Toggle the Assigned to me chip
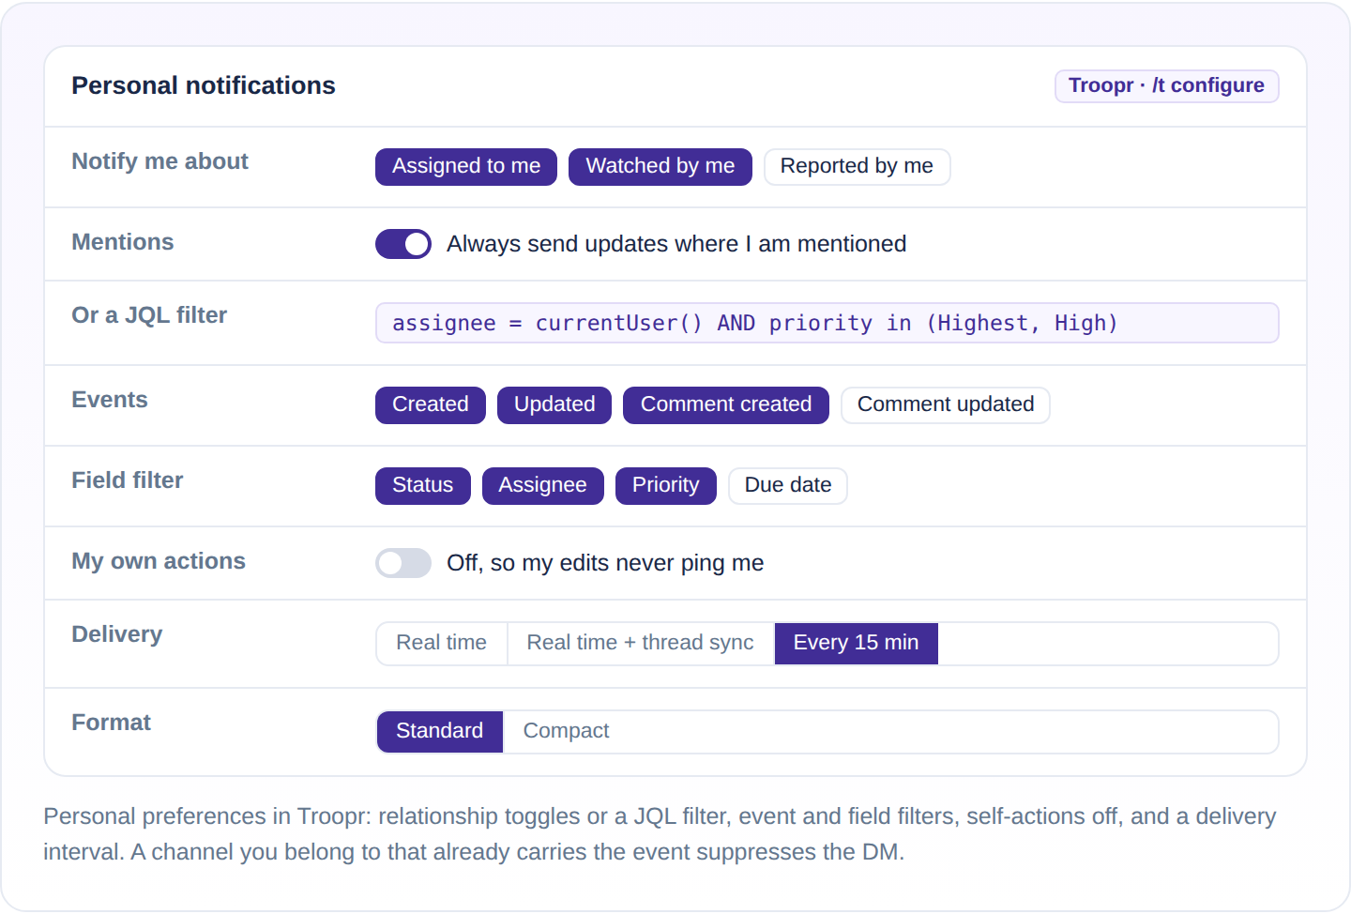Viewport: 1351px width, 914px height. pyautogui.click(x=466, y=167)
